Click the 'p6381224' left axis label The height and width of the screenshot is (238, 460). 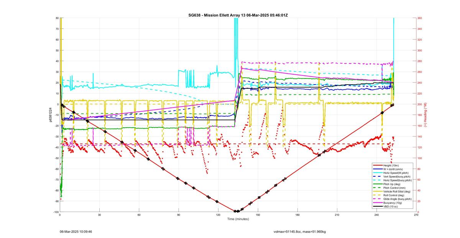[x=50, y=115]
